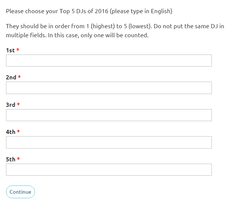Click the "Please choose your Top 5 DJs" heading

[57, 11]
